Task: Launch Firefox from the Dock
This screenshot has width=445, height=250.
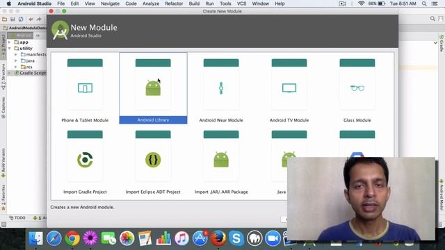Action: click(x=218, y=238)
